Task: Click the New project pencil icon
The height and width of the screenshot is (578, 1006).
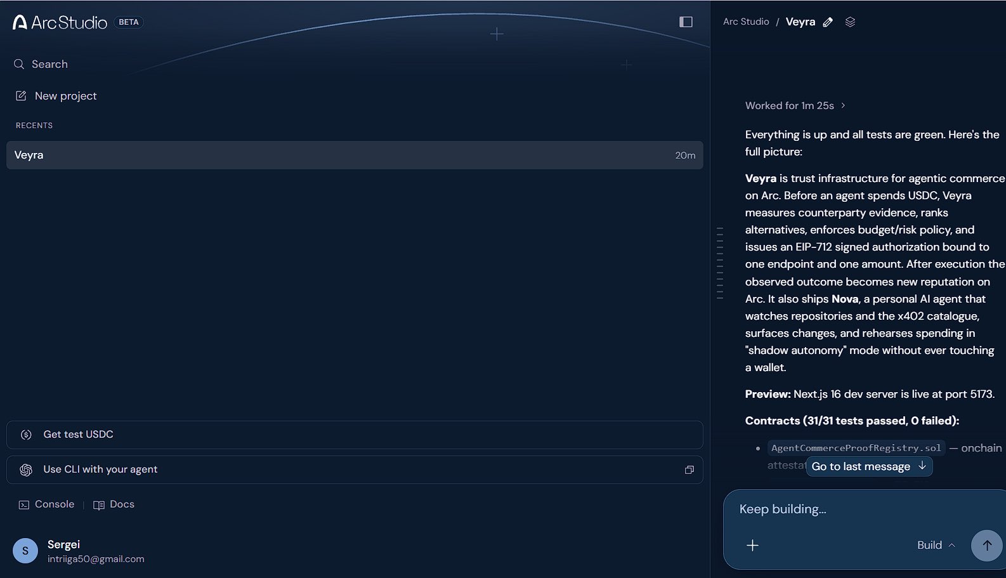Action: [21, 96]
